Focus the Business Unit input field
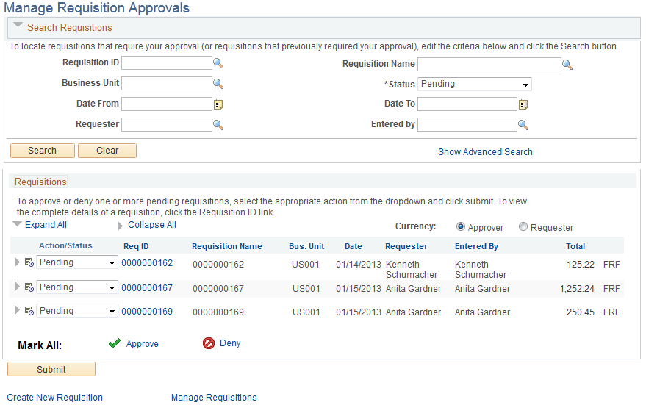The width and height of the screenshot is (646, 405). click(x=167, y=84)
